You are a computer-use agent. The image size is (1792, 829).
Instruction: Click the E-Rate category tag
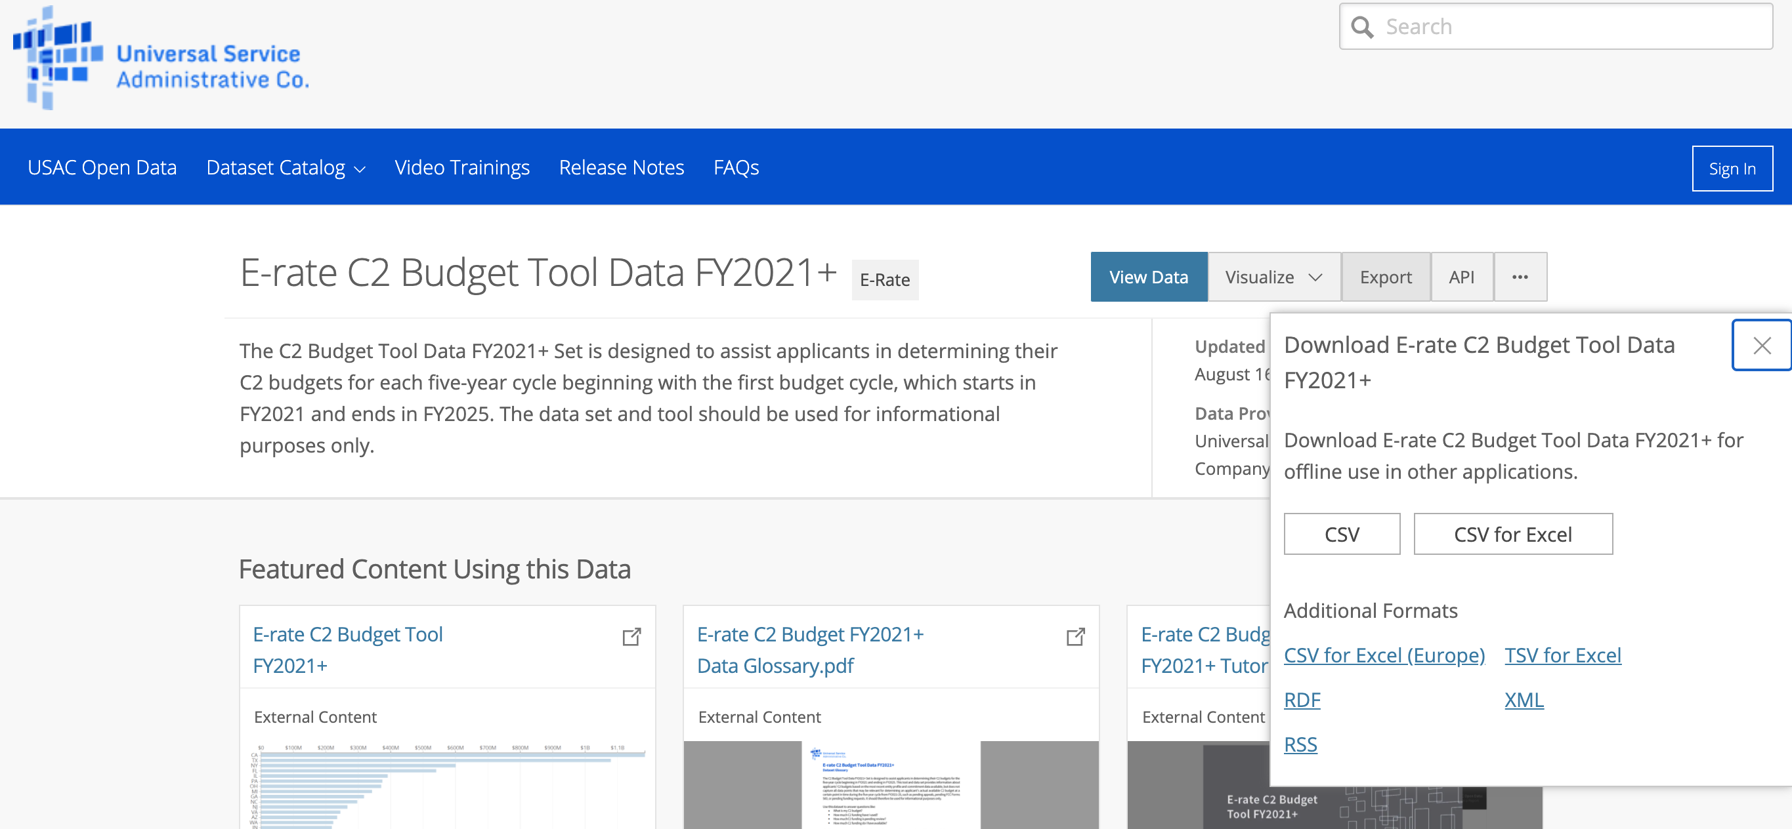[884, 279]
